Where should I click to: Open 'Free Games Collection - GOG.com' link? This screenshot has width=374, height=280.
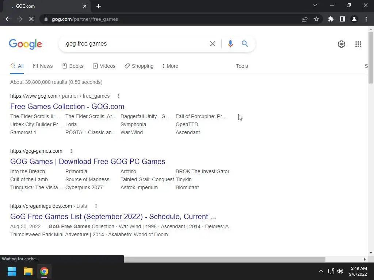point(67,106)
